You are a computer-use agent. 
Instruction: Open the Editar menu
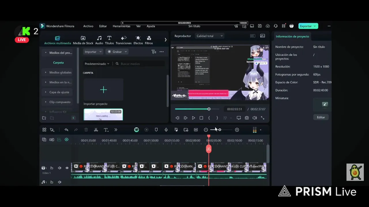[103, 26]
